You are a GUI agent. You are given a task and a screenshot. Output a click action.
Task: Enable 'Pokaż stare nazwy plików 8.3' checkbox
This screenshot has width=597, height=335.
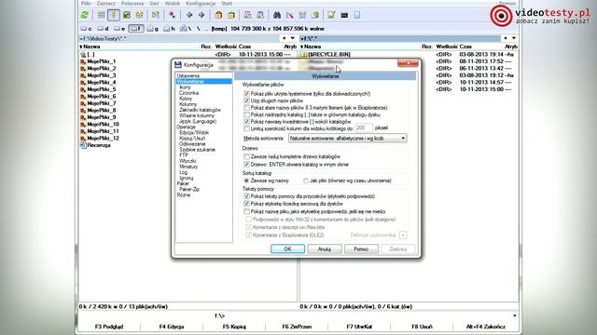click(246, 108)
